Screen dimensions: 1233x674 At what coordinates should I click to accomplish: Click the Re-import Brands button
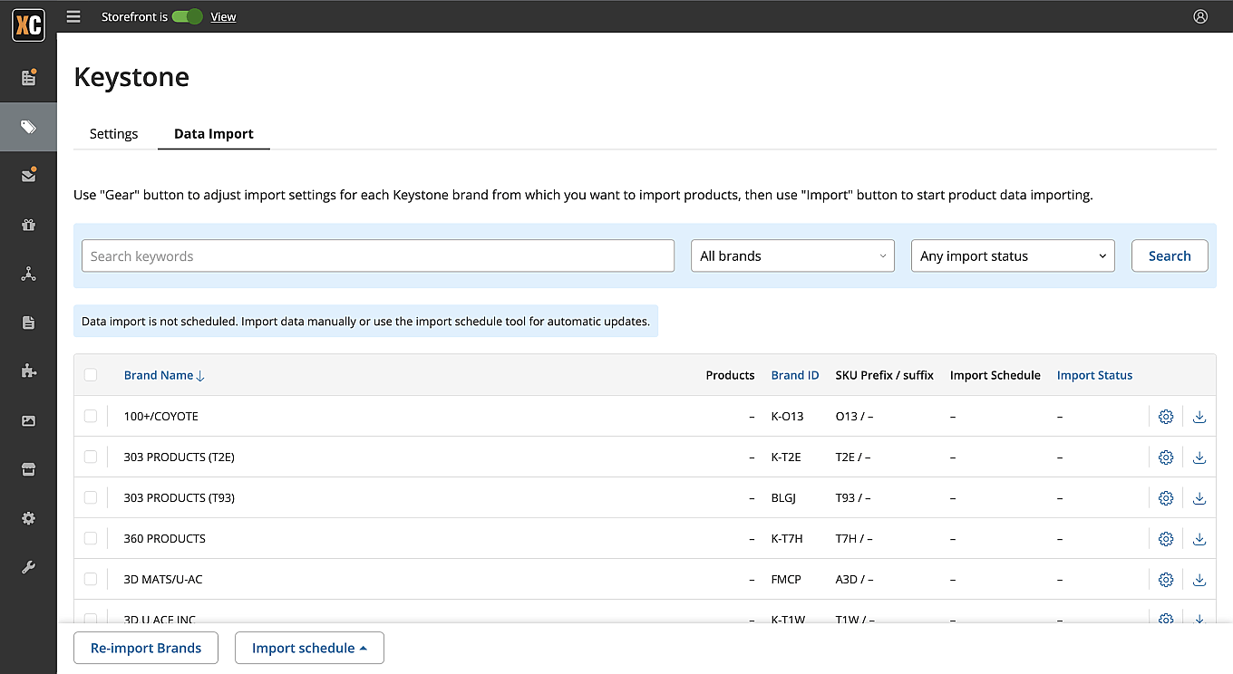pos(146,649)
